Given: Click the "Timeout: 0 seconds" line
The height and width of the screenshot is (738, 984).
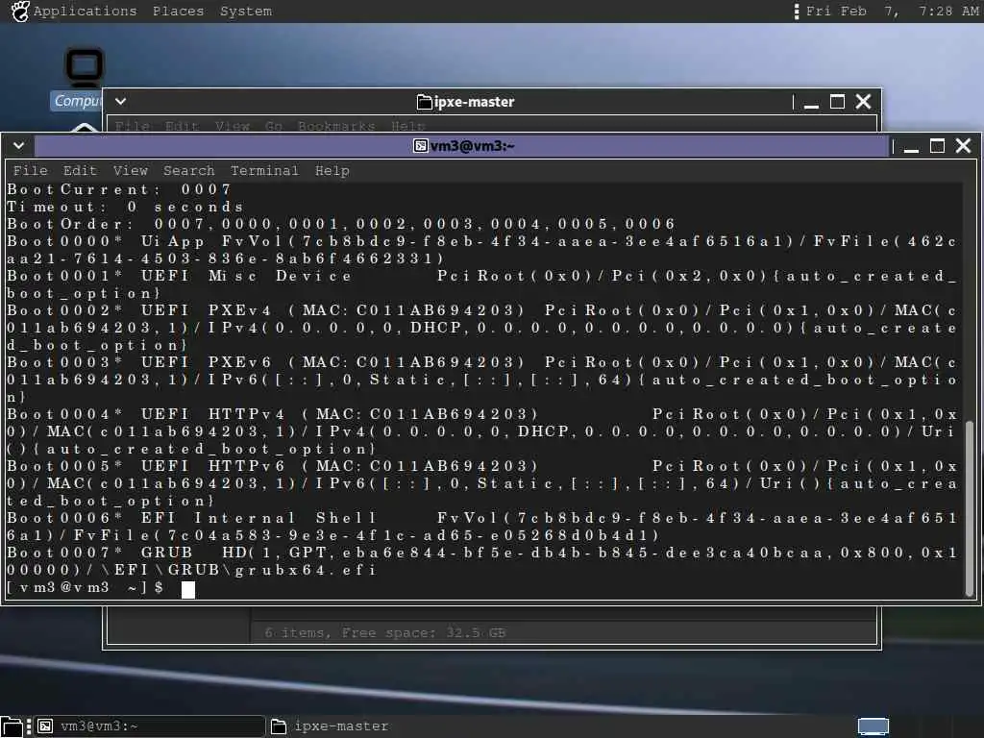Looking at the screenshot, I should (126, 208).
